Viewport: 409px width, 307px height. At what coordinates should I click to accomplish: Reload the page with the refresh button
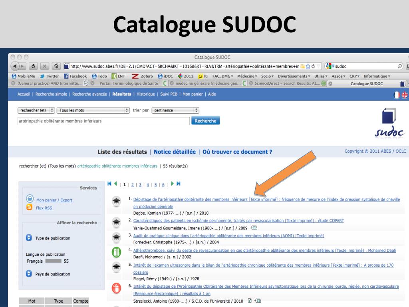pyautogui.click(x=33, y=66)
